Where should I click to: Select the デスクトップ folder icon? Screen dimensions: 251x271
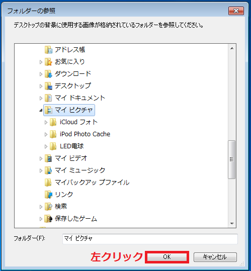tap(48, 86)
